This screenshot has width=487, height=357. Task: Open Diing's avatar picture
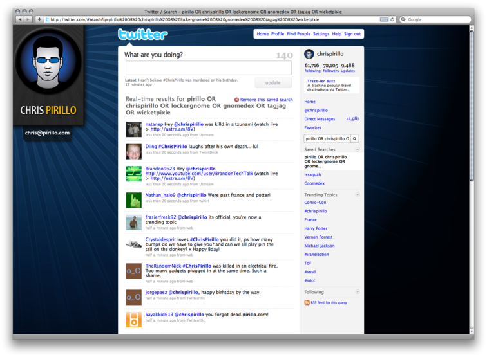(133, 152)
